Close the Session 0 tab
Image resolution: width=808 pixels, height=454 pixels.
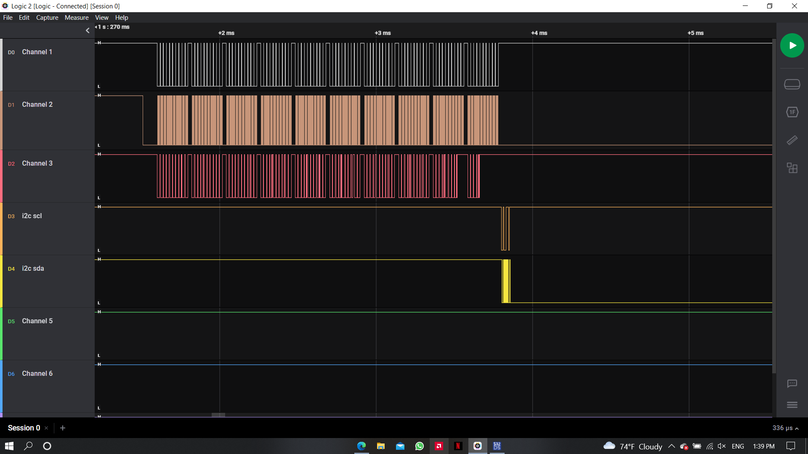(46, 428)
